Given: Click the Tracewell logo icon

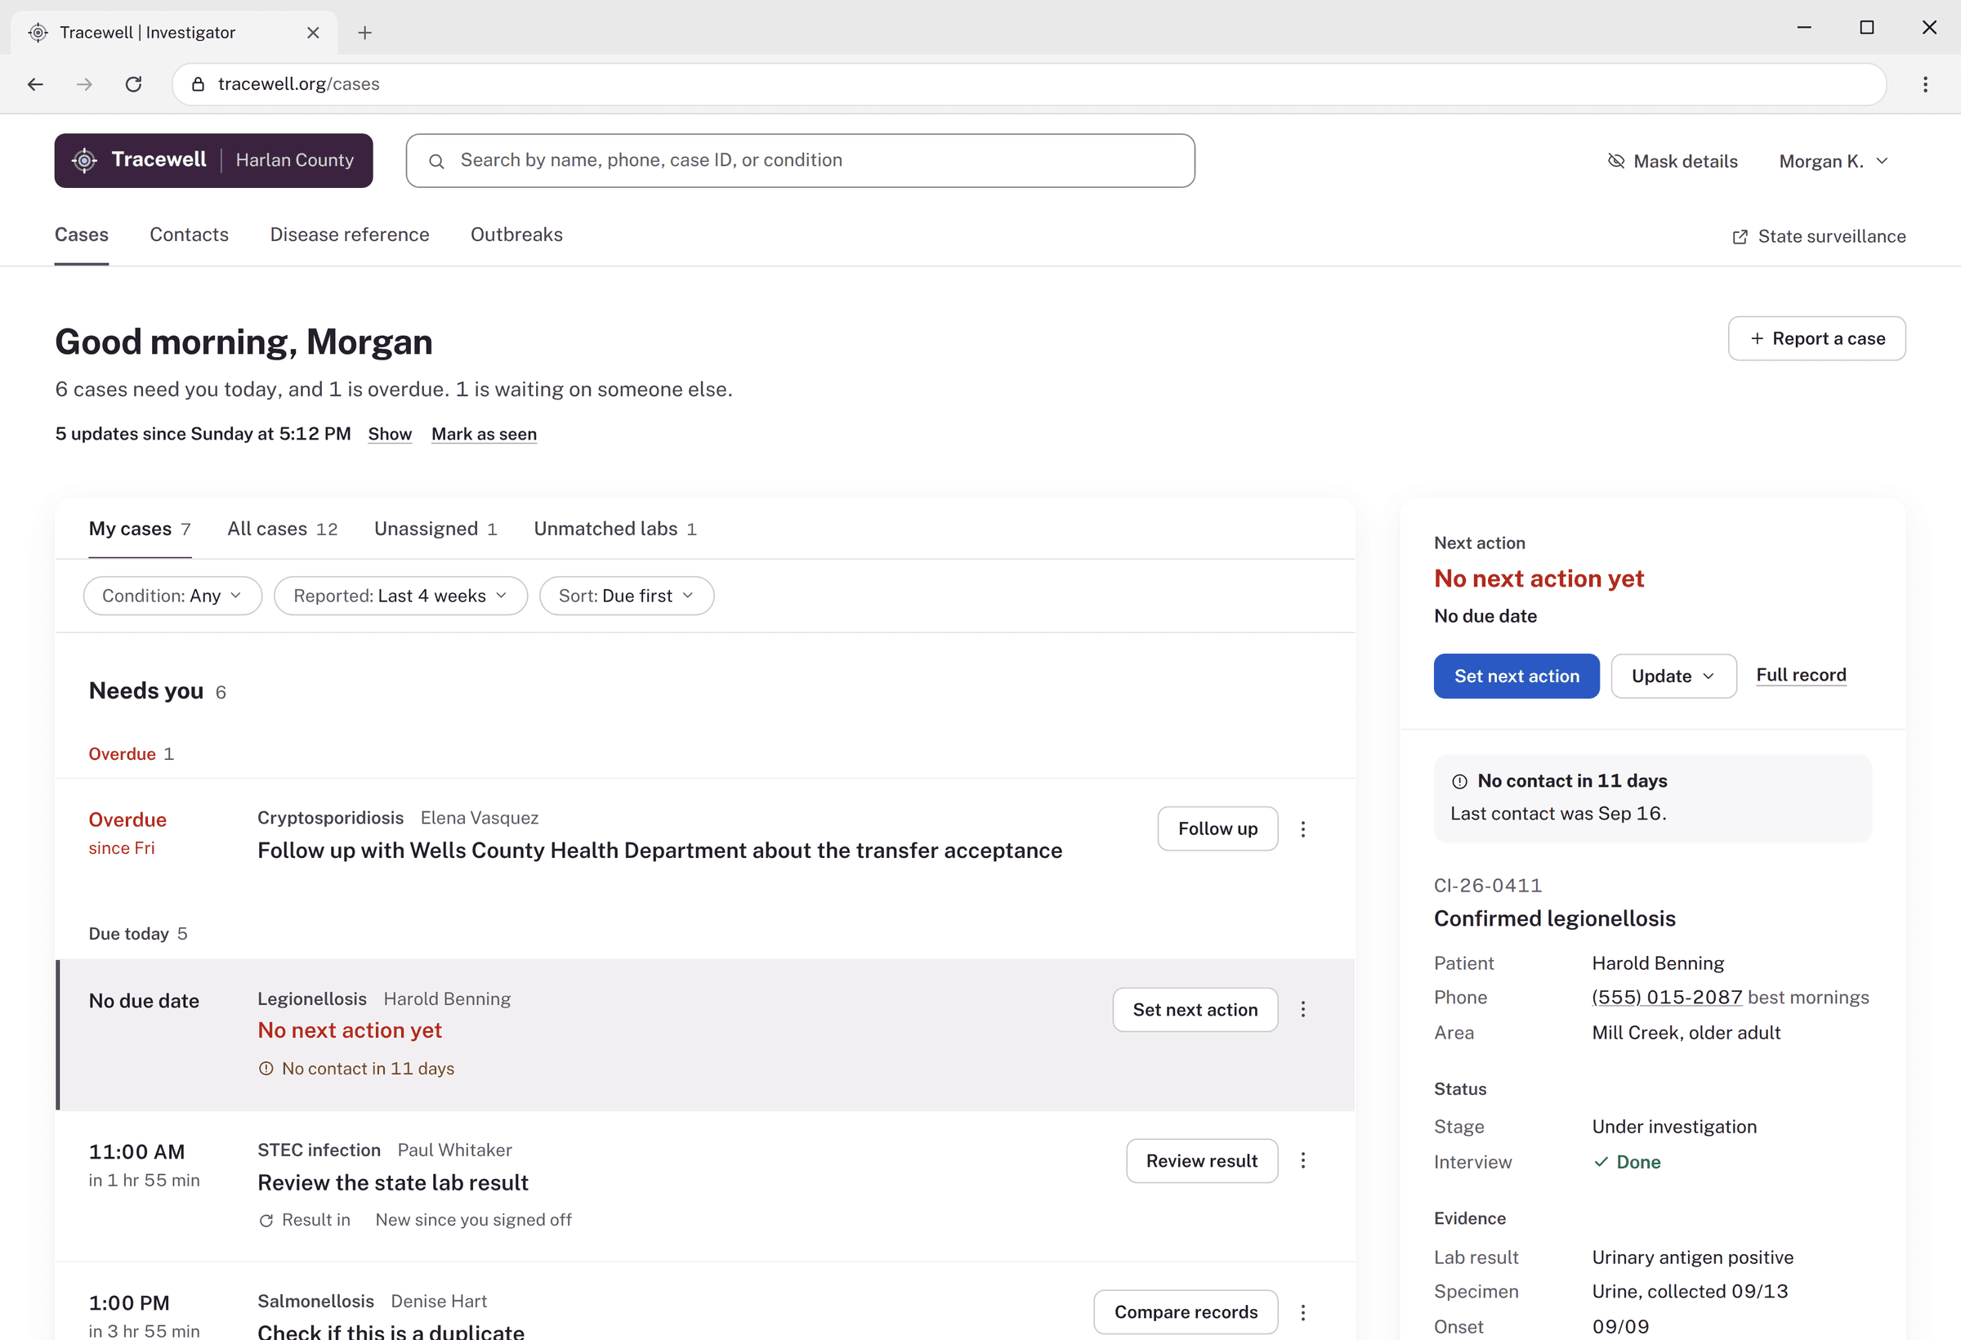Looking at the screenshot, I should click(84, 160).
